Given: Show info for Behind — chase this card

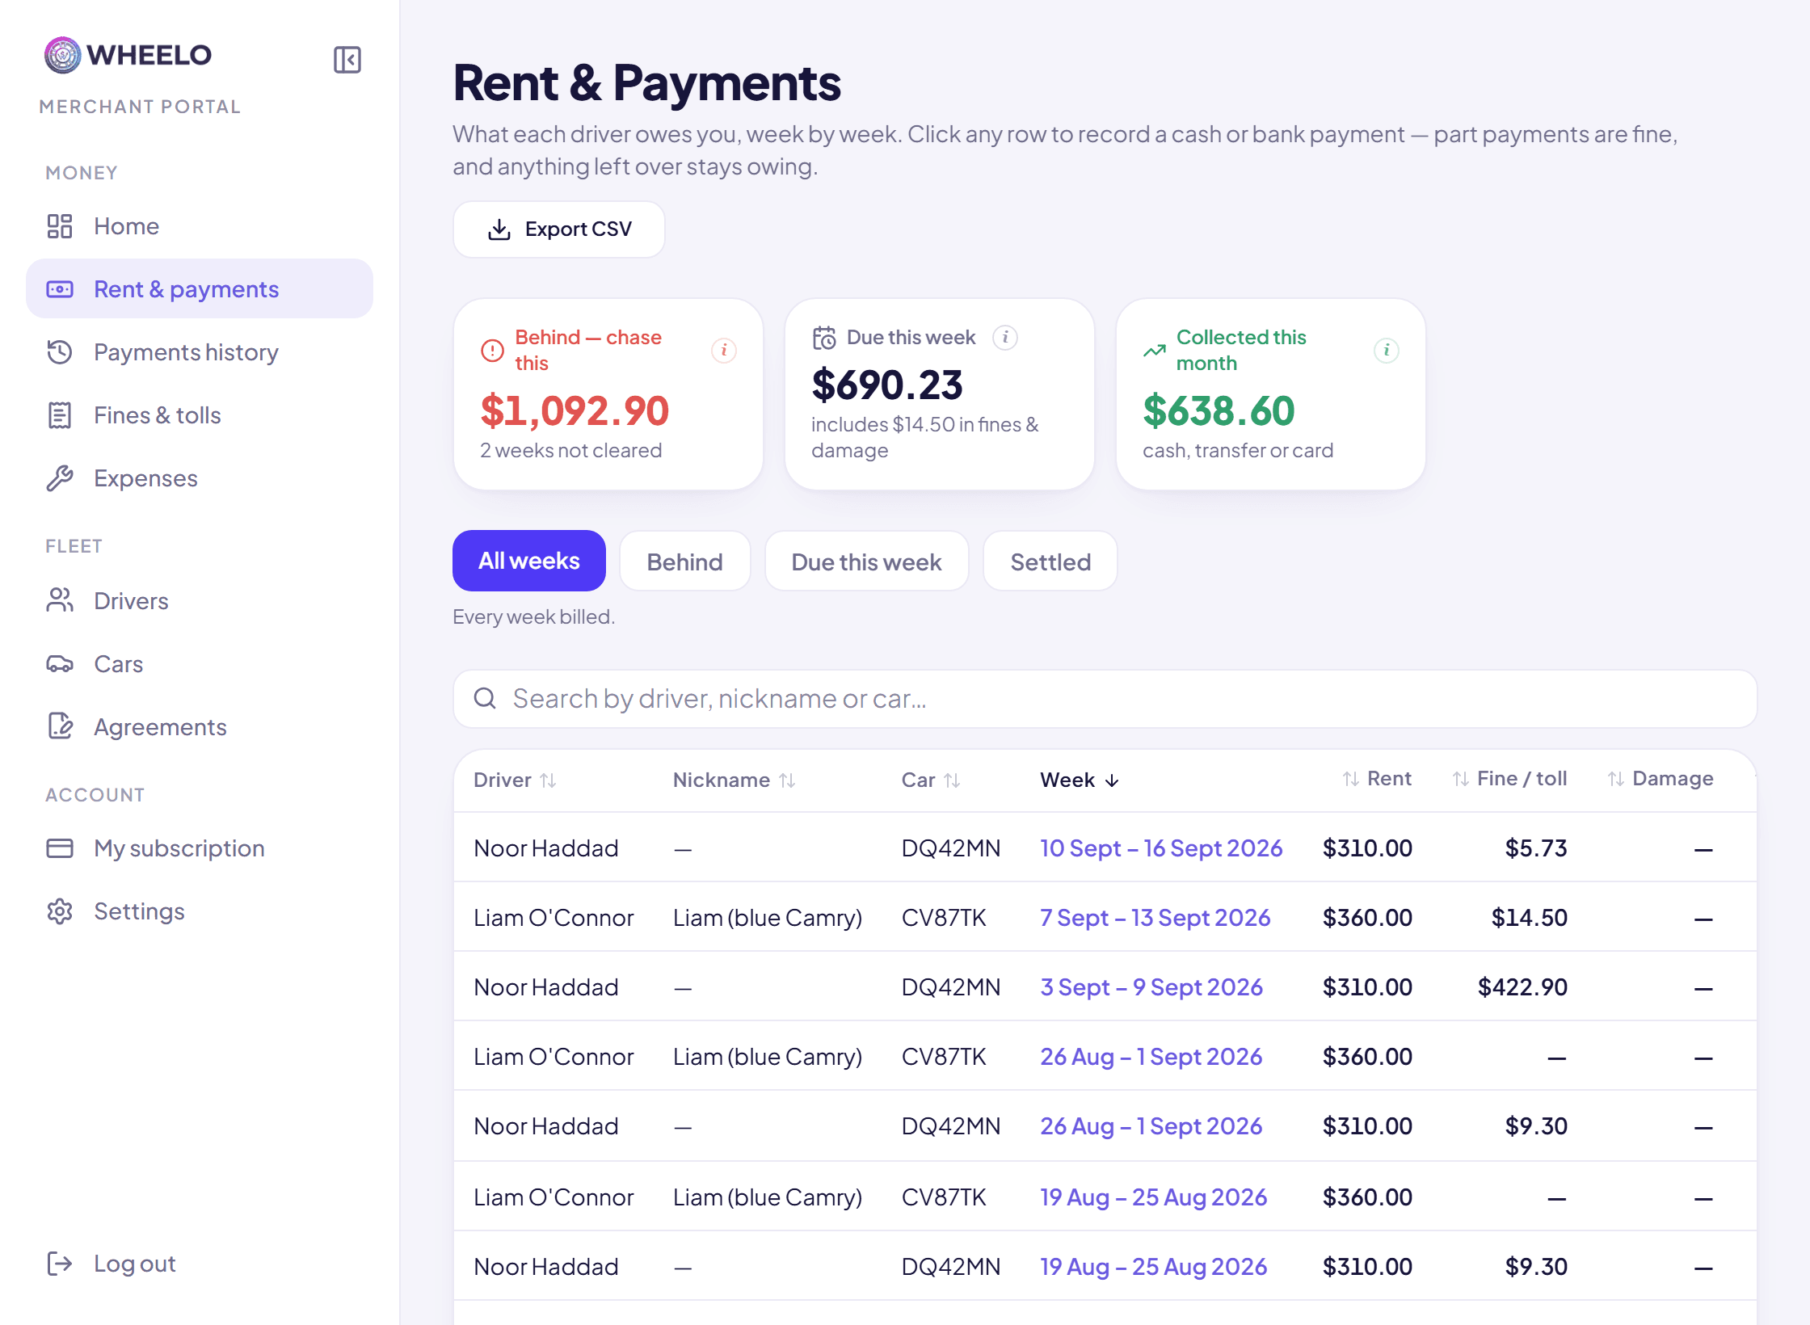Looking at the screenshot, I should (724, 350).
